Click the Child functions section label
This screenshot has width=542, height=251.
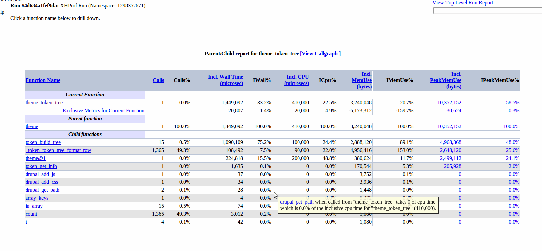85,134
